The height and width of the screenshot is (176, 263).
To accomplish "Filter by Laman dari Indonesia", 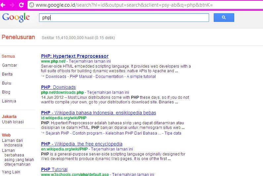I will click(12, 143).
